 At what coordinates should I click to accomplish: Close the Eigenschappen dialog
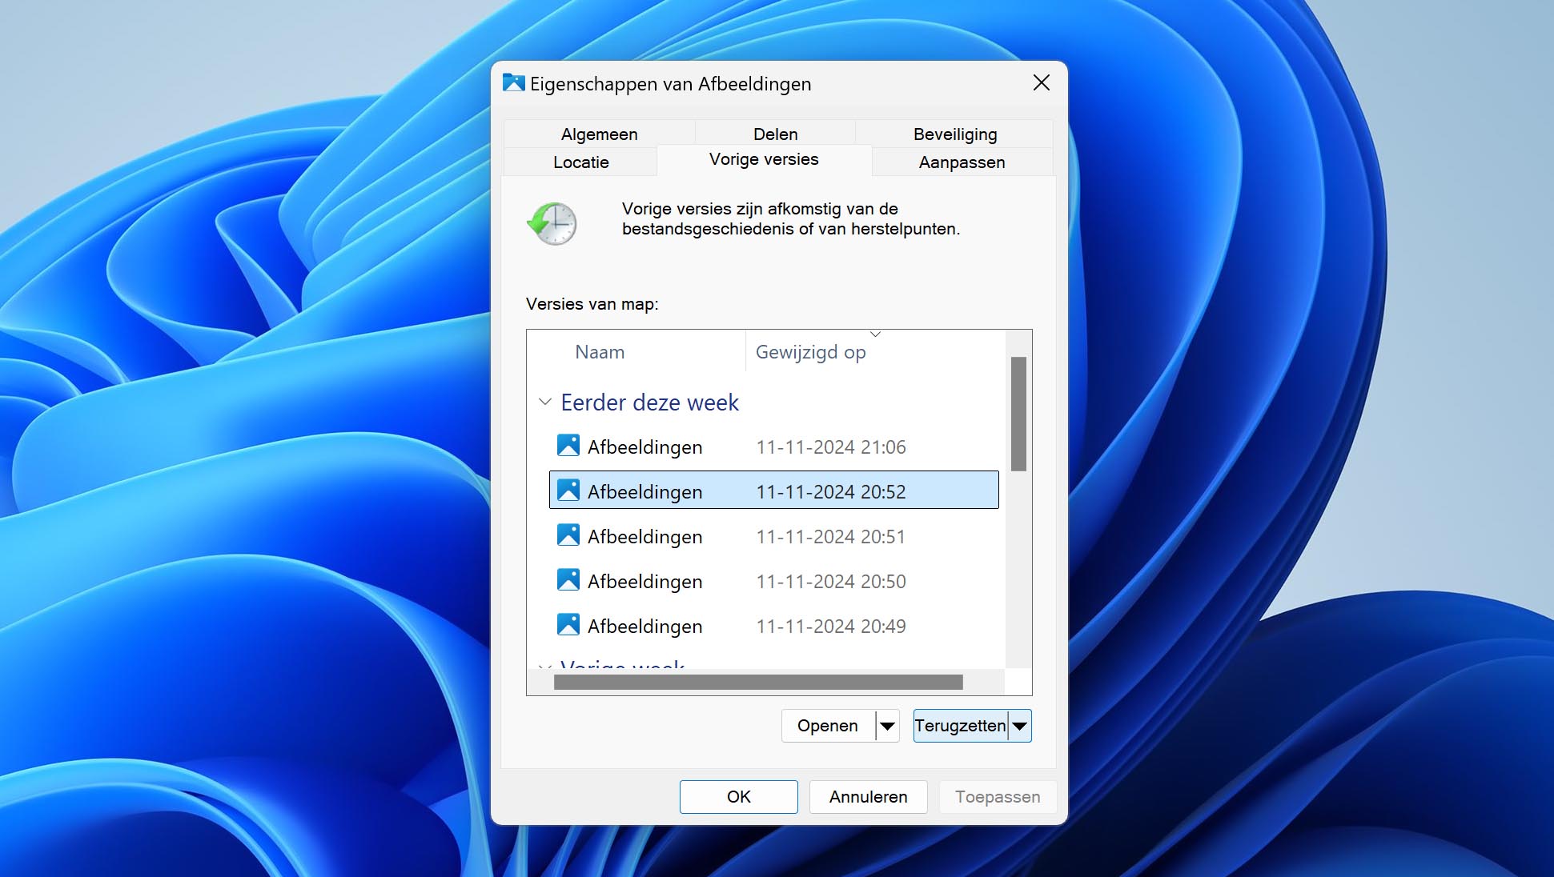click(1041, 82)
